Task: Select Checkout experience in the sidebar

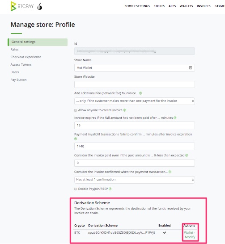Action: point(26,57)
